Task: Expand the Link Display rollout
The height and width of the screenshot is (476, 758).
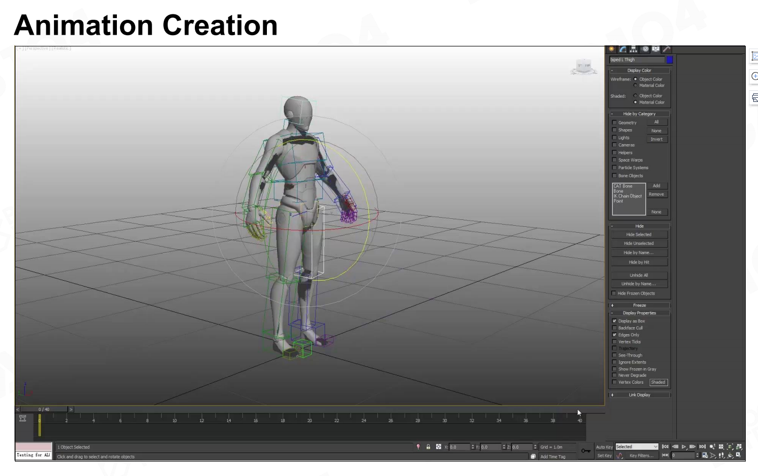Action: pyautogui.click(x=639, y=395)
